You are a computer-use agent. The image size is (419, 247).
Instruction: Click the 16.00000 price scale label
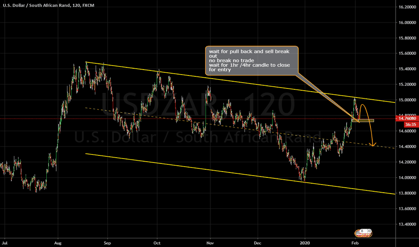[407, 22]
